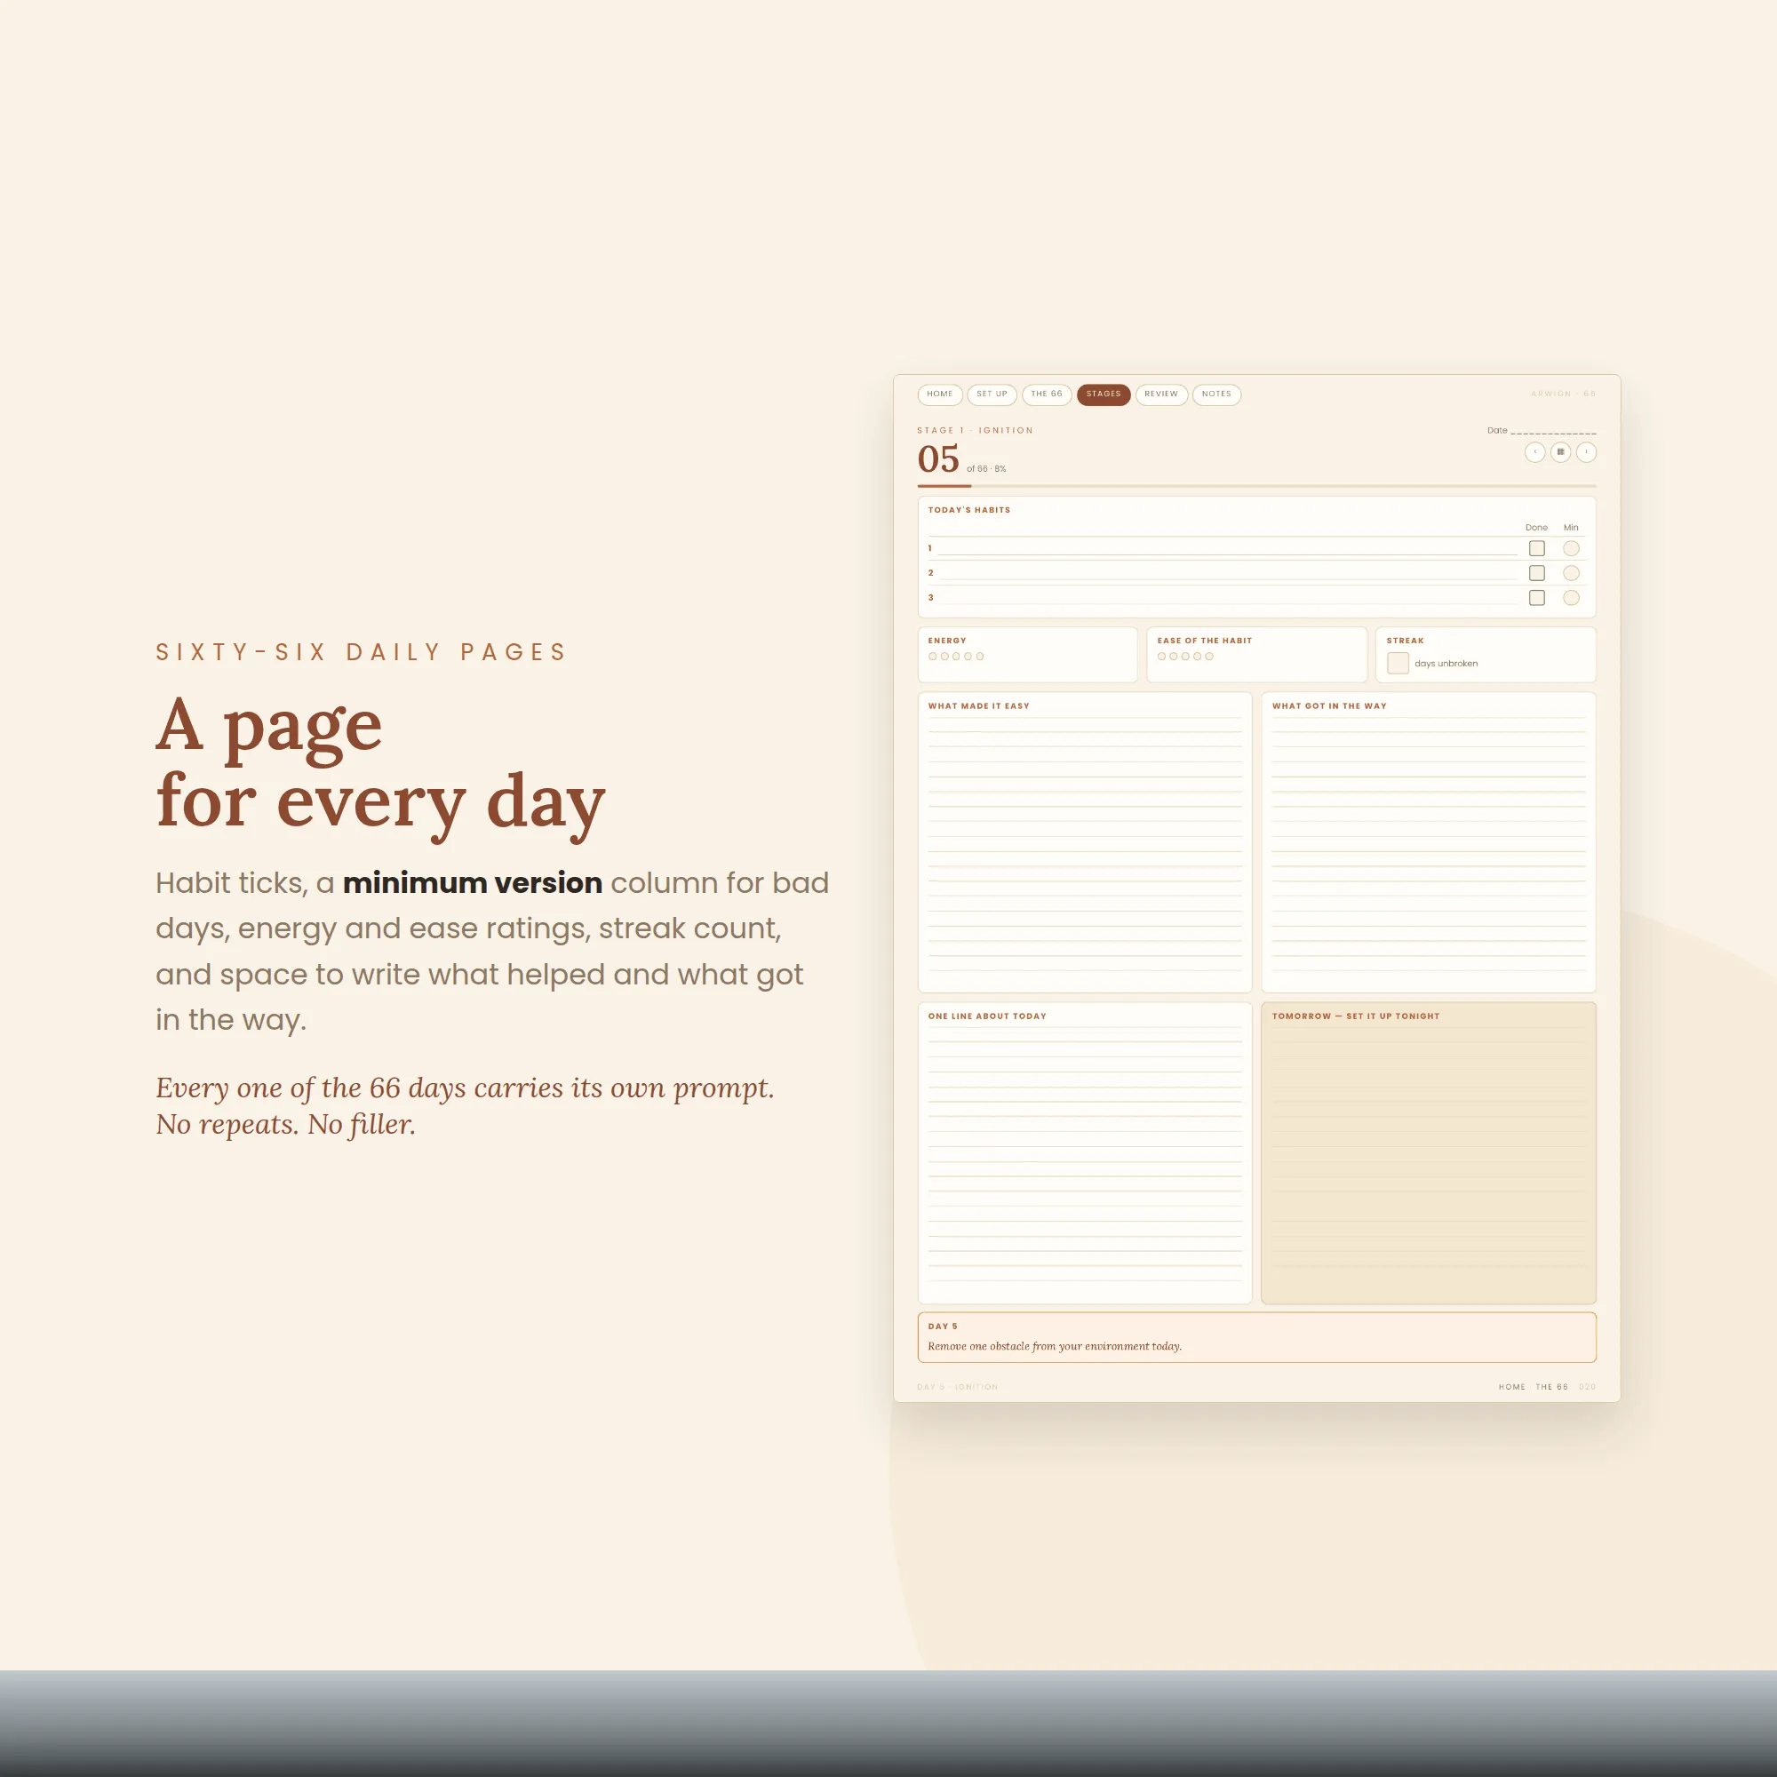Select third Energy rating circle
1777x1777 pixels.
[x=956, y=656]
